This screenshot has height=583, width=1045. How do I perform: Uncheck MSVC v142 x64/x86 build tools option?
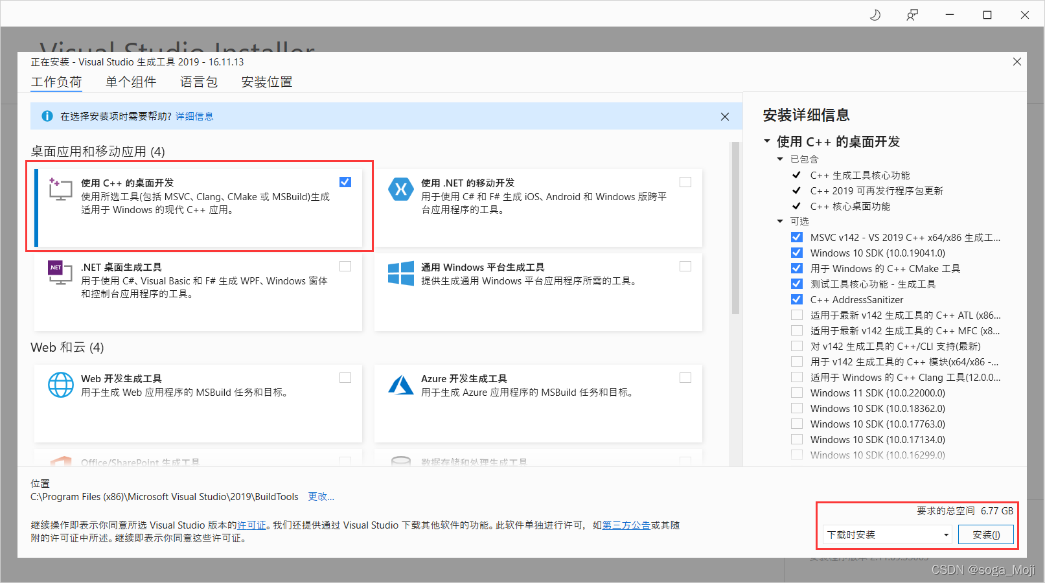[x=797, y=237]
